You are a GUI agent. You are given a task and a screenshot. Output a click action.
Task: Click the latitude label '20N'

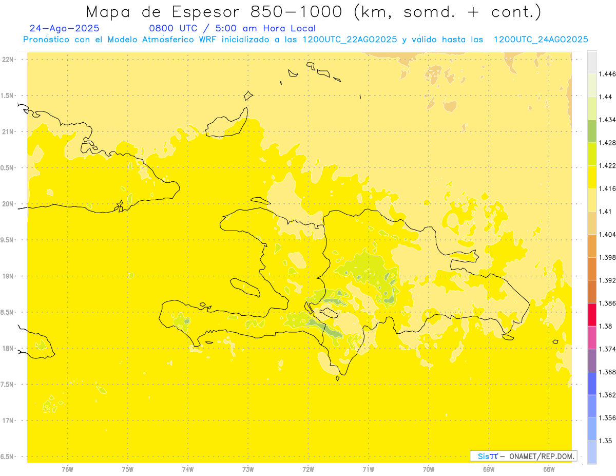coord(8,204)
